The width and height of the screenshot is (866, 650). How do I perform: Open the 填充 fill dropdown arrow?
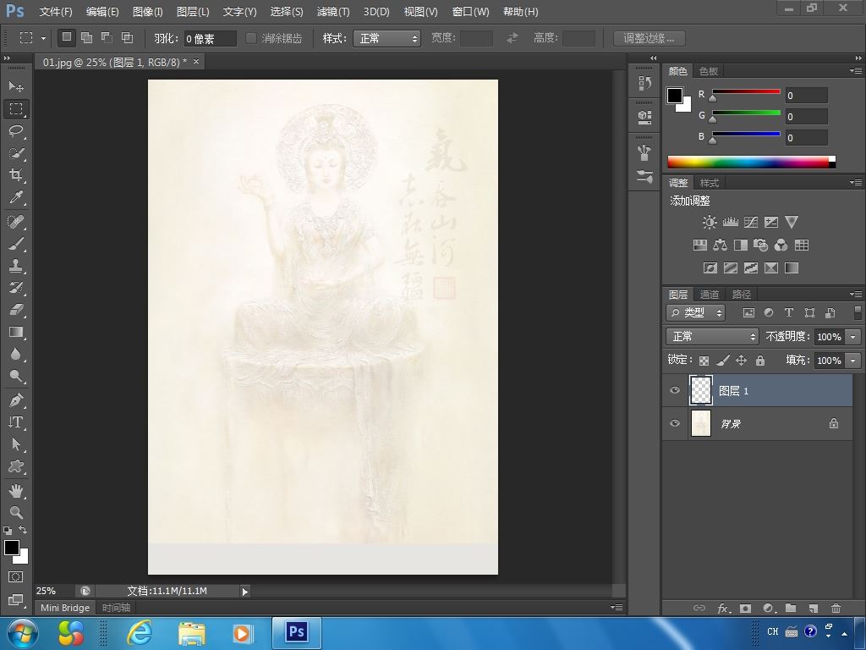[853, 361]
